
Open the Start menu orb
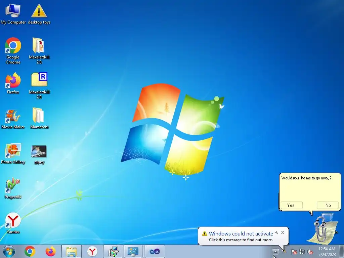(x=9, y=251)
